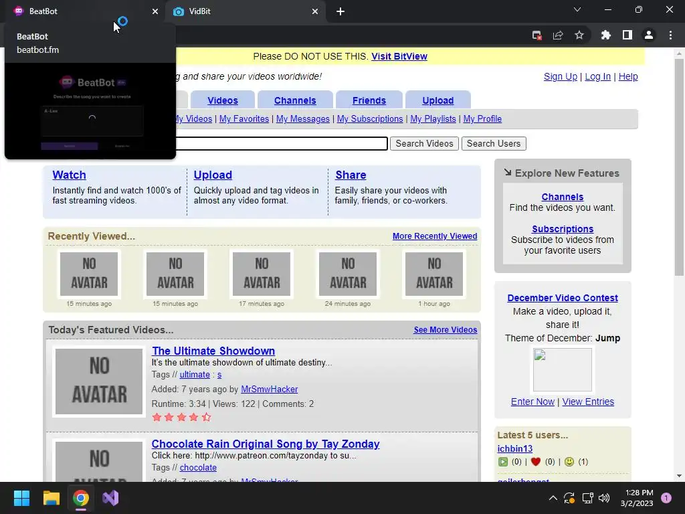Open More Recently Viewed
The image size is (685, 514).
coord(435,236)
